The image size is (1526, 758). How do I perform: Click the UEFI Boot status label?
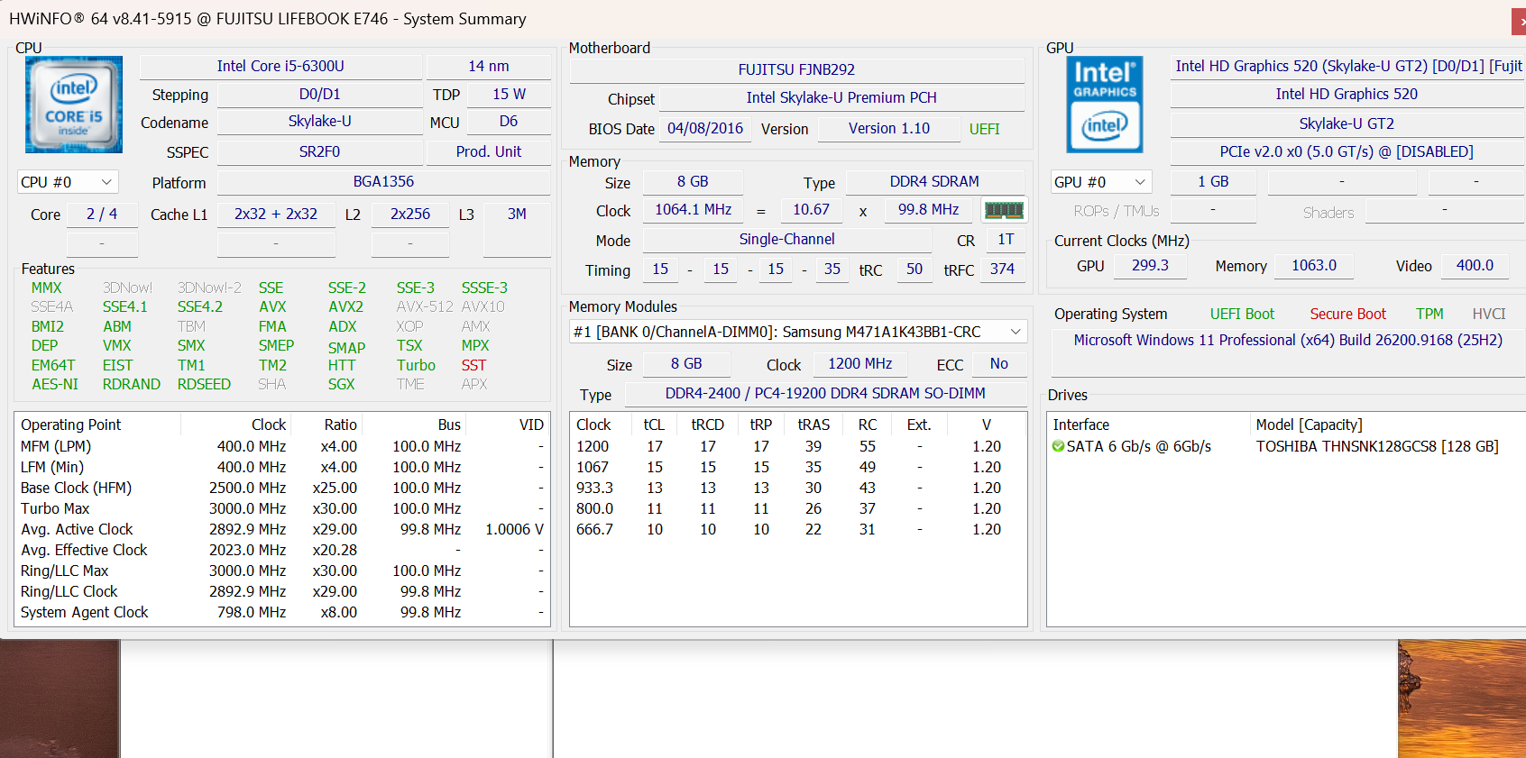pos(1242,314)
